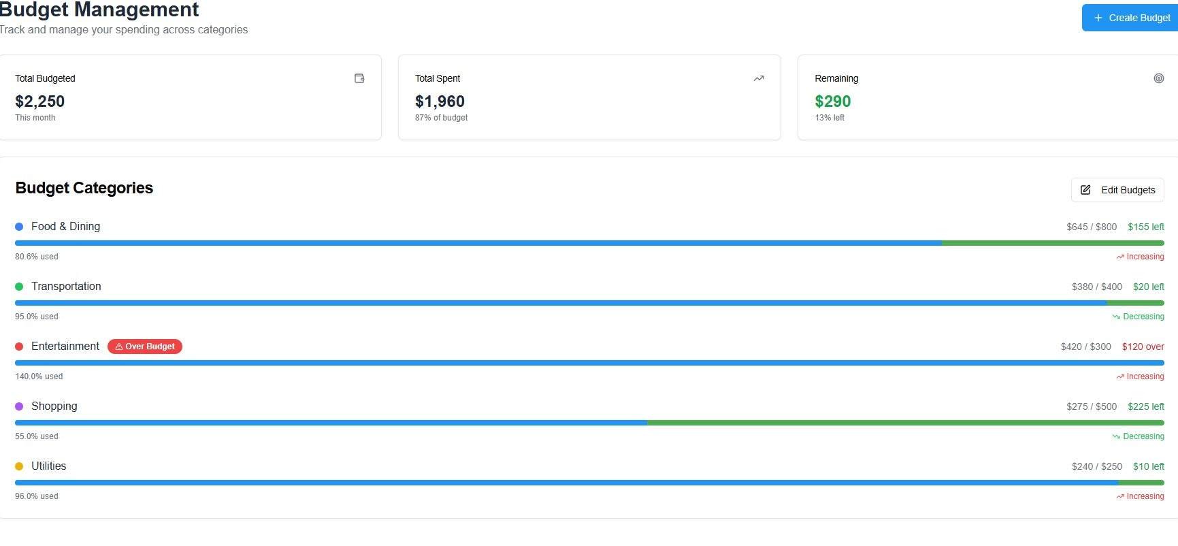This screenshot has width=1178, height=546.
Task: Click the green $290 Remaining amount
Action: (x=833, y=101)
